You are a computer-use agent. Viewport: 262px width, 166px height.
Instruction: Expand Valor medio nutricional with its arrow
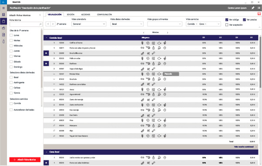256,147
